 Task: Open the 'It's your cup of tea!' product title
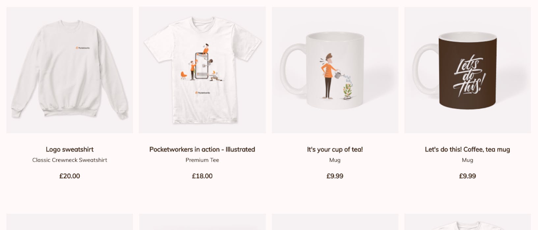(334, 149)
